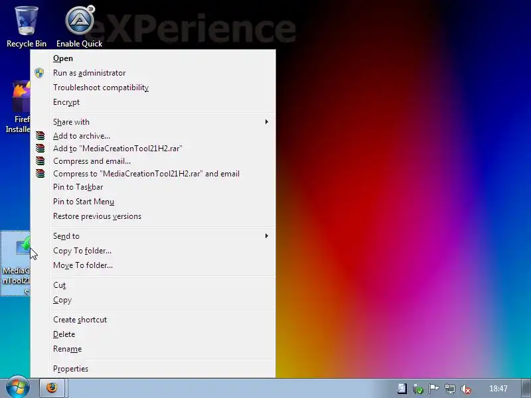Click the Action Center flag tray icon
531x398 pixels.
[x=433, y=389]
